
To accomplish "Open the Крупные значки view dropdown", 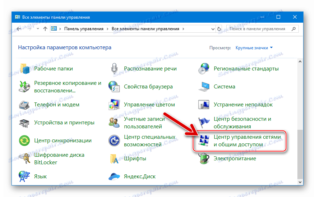I will click(254, 48).
